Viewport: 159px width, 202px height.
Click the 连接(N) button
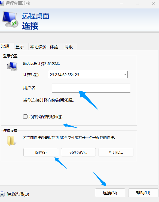tap(110, 193)
